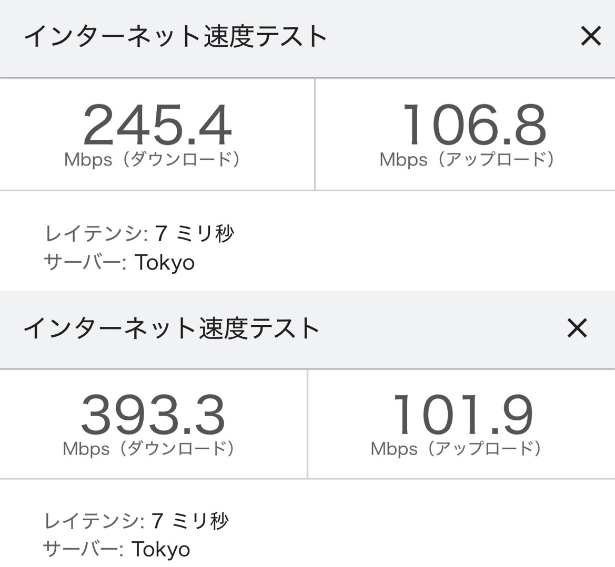Viewport: 615px width, 567px height.
Task: Tap the Mbps（アップロード） label under 101.9
Action: coord(457,449)
